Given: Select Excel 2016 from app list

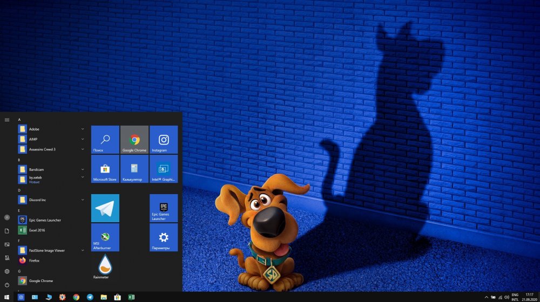Looking at the screenshot, I should (x=38, y=230).
